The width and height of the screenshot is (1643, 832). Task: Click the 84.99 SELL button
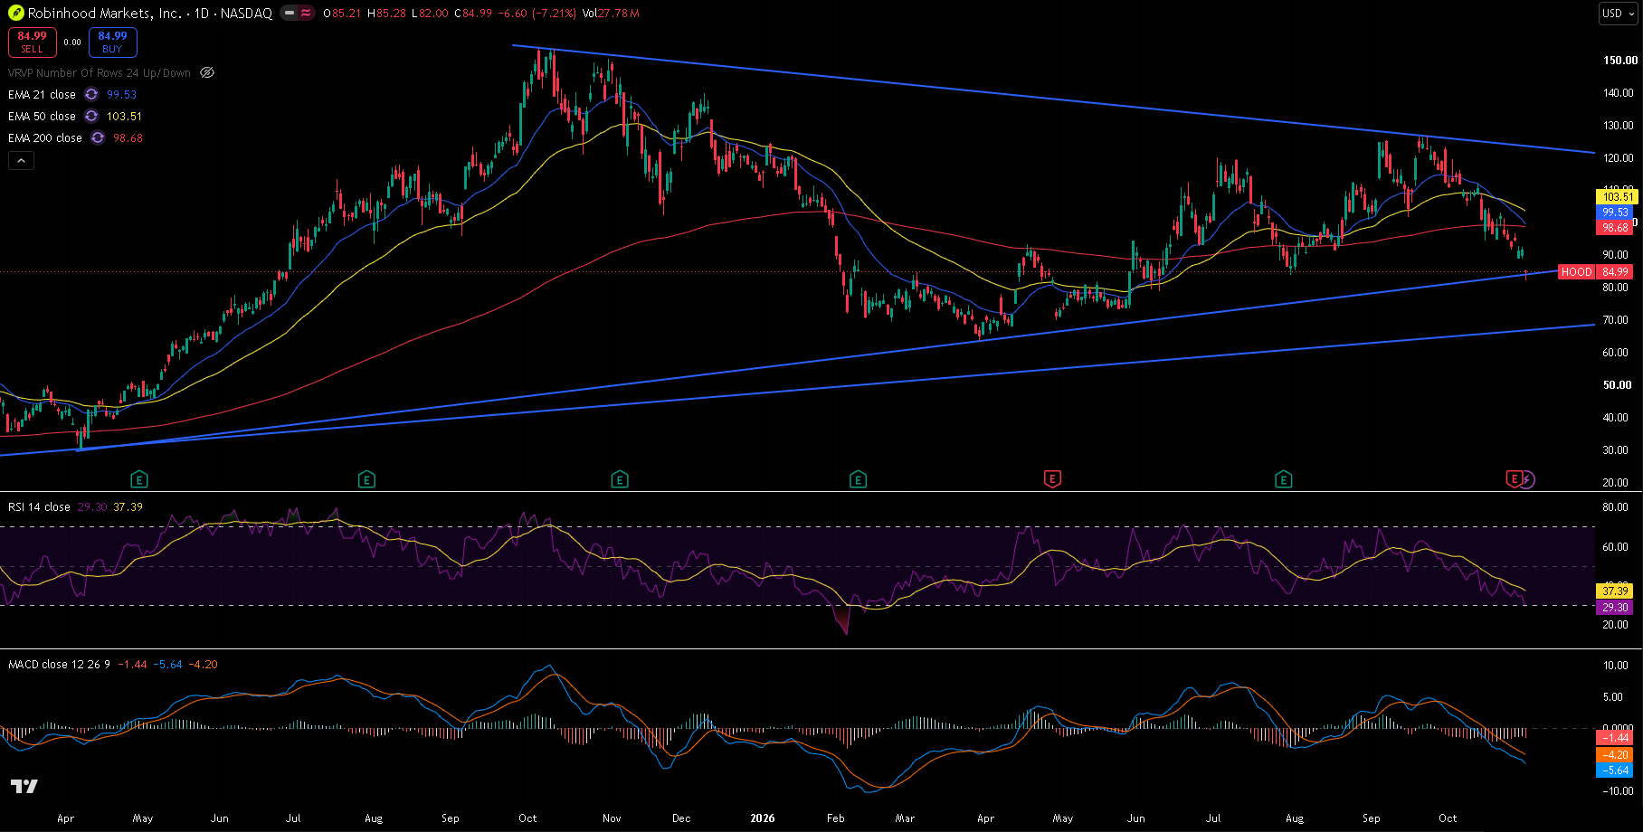[x=33, y=43]
